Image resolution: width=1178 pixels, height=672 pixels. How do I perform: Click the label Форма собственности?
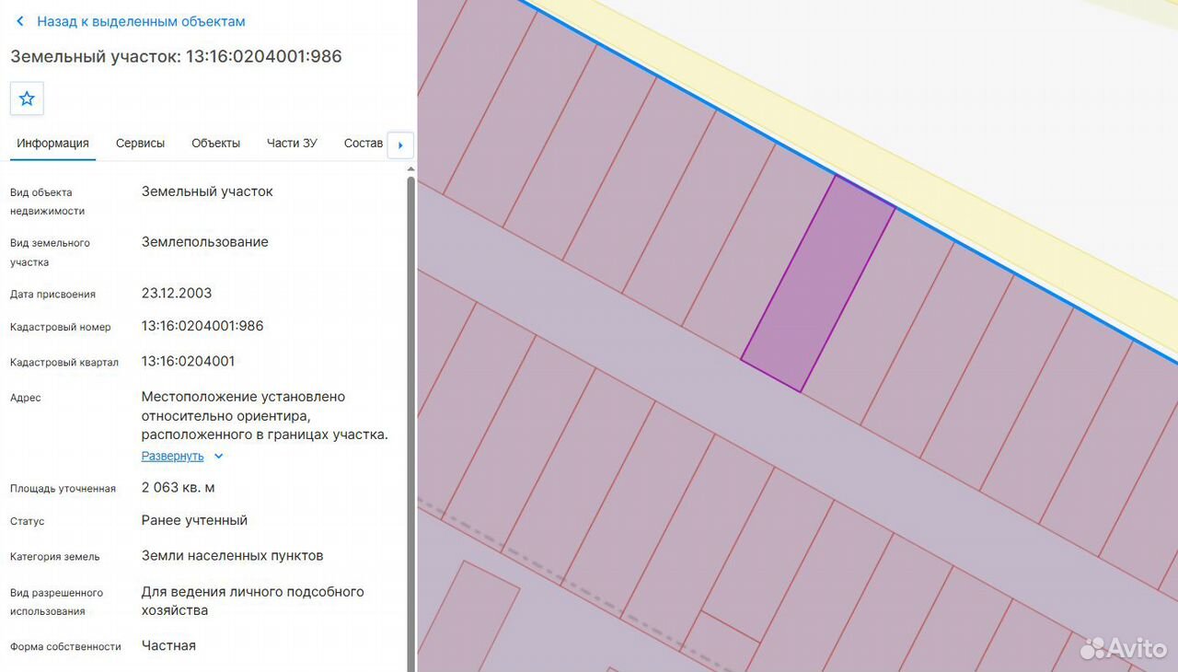[x=65, y=647]
